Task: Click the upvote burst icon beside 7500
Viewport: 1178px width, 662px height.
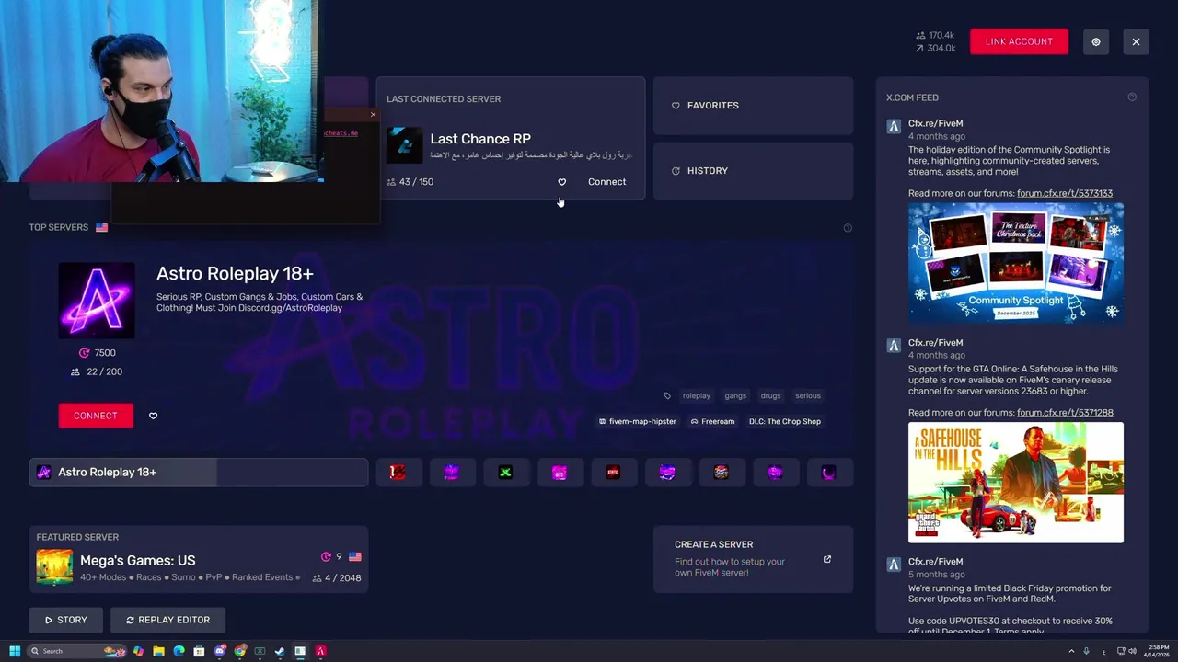Action: [84, 353]
